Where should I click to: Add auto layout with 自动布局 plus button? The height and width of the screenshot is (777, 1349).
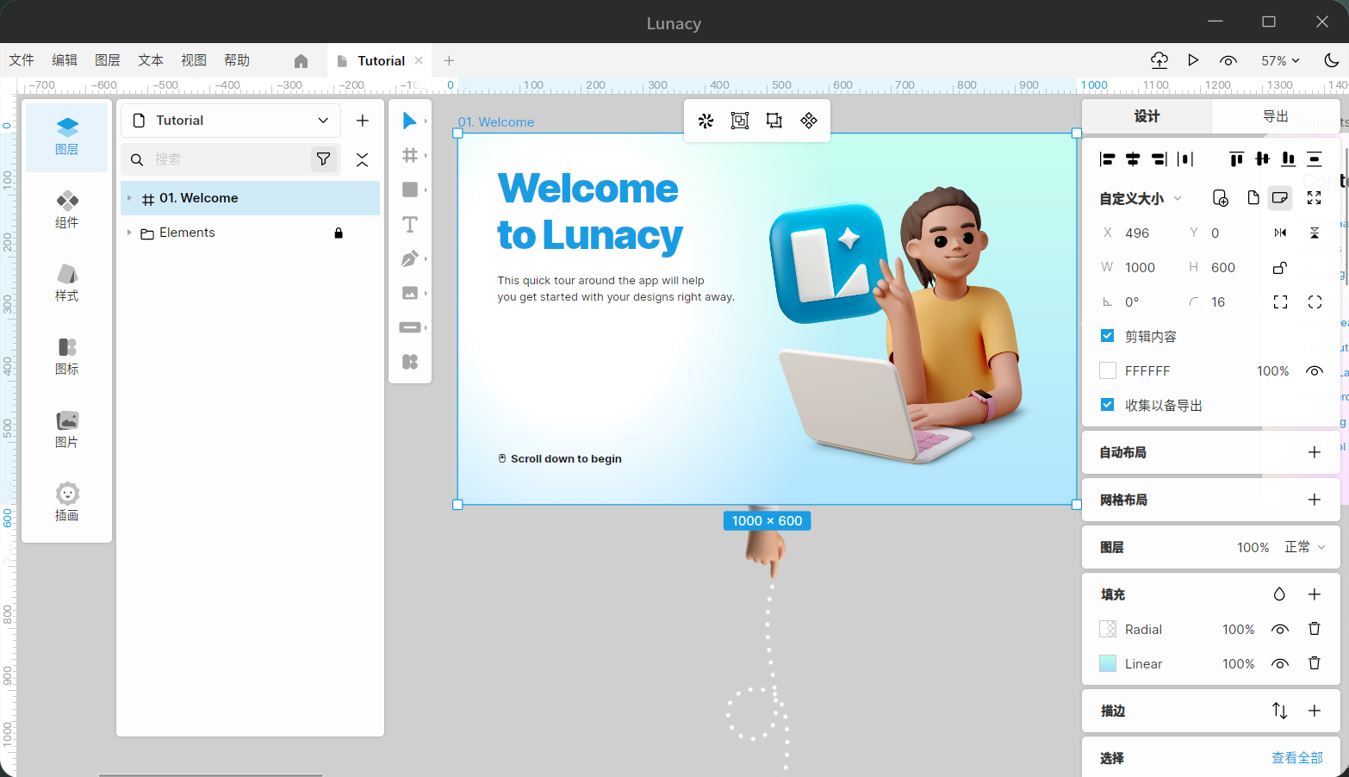1314,452
